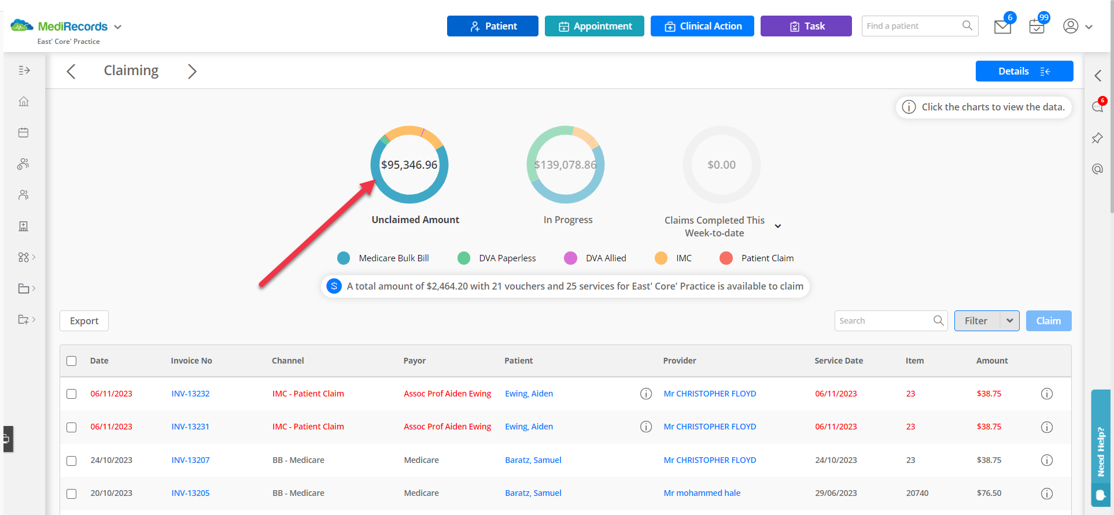
Task: Open the Claims Completed donut chart
Action: click(x=722, y=165)
